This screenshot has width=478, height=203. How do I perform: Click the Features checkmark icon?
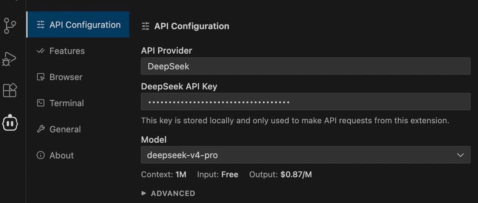pyautogui.click(x=41, y=51)
